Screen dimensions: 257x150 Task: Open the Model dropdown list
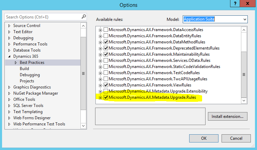tap(245, 19)
